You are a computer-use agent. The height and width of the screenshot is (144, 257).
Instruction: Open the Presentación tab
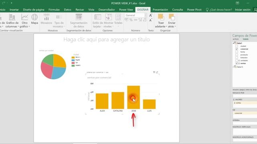(160, 10)
